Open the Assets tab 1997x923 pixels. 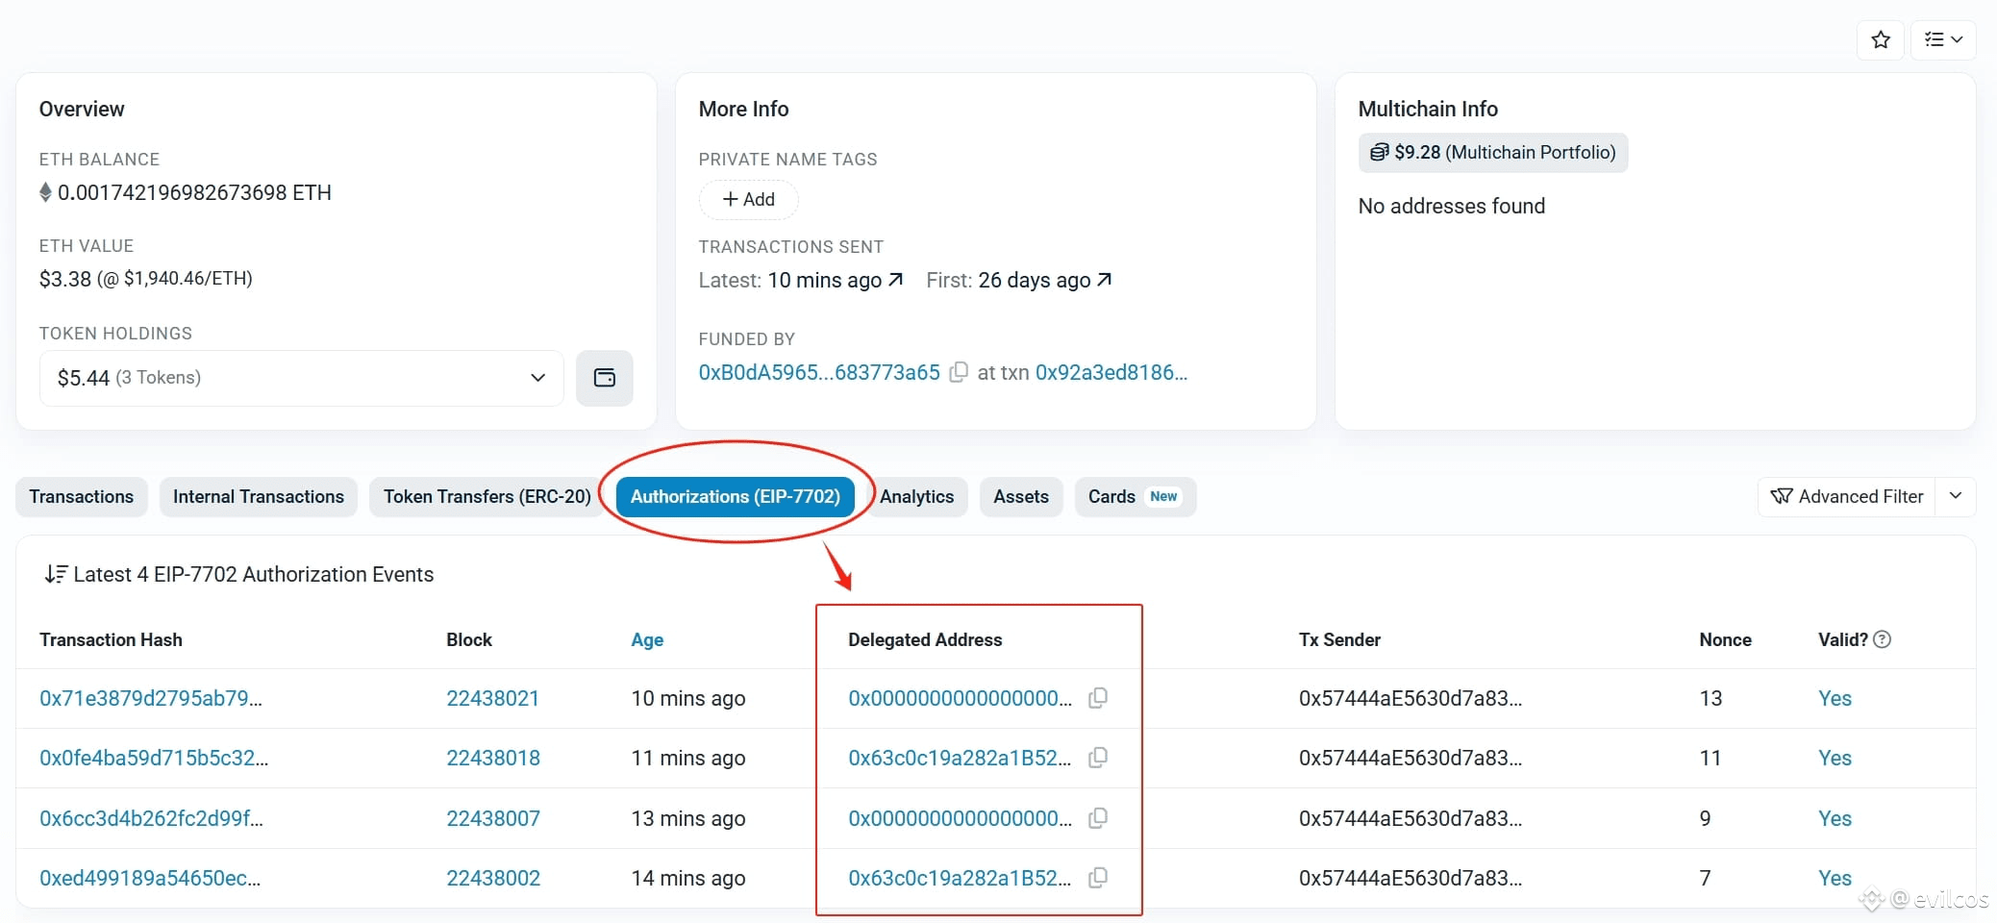(1021, 497)
